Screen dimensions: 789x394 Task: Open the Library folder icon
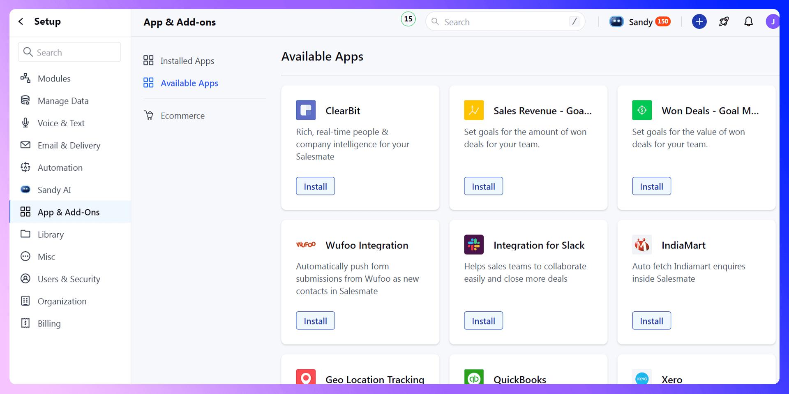pyautogui.click(x=25, y=234)
